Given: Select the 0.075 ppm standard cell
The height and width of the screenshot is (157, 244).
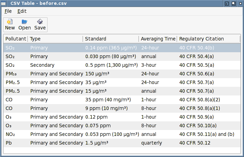Looking at the screenshot, I should (98, 126).
